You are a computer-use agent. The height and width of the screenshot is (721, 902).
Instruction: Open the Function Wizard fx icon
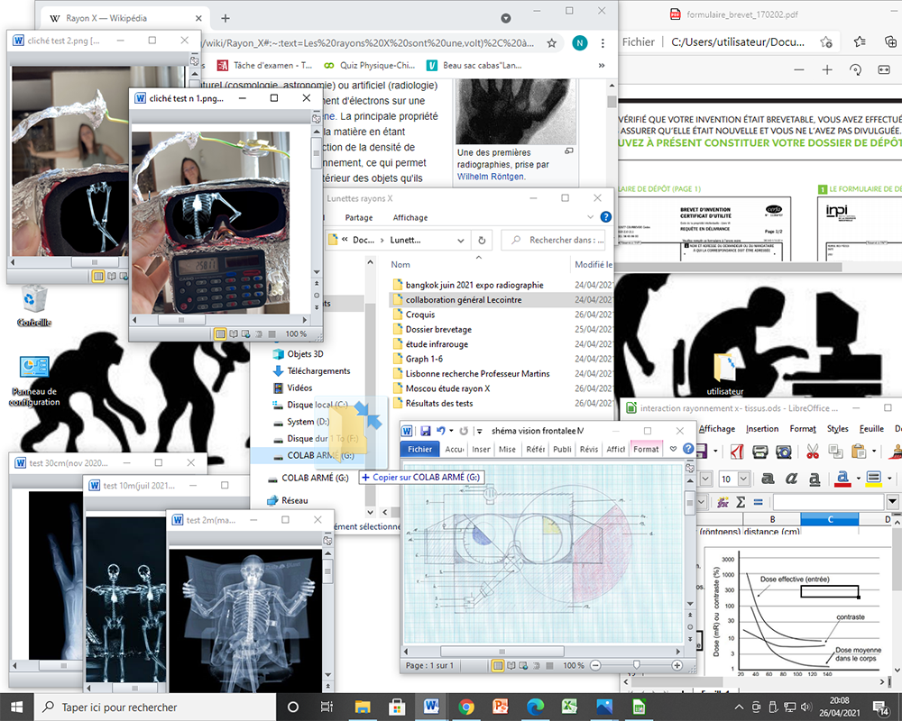click(723, 502)
